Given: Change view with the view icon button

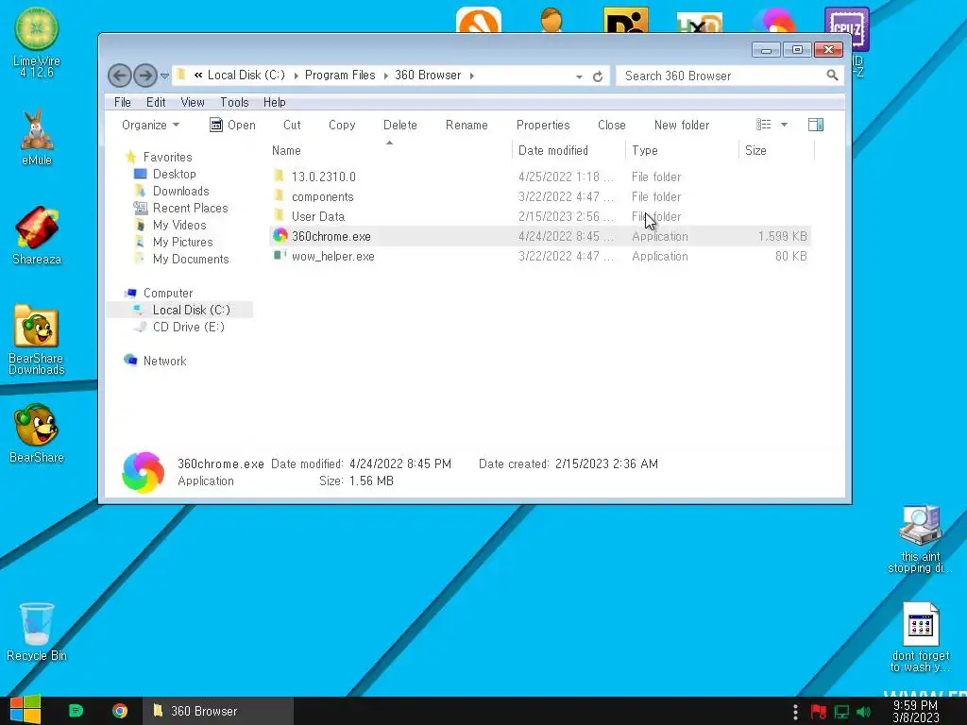Looking at the screenshot, I should (x=763, y=126).
